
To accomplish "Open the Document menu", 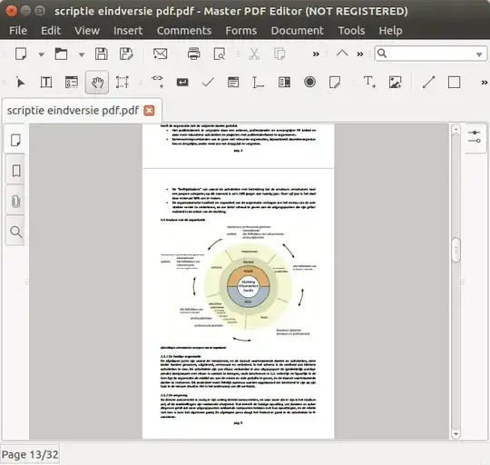I will tap(298, 31).
